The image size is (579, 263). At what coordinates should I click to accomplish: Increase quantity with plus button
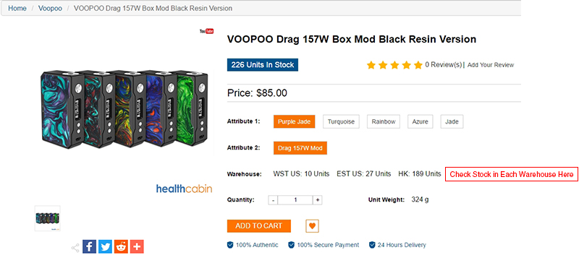coord(318,200)
